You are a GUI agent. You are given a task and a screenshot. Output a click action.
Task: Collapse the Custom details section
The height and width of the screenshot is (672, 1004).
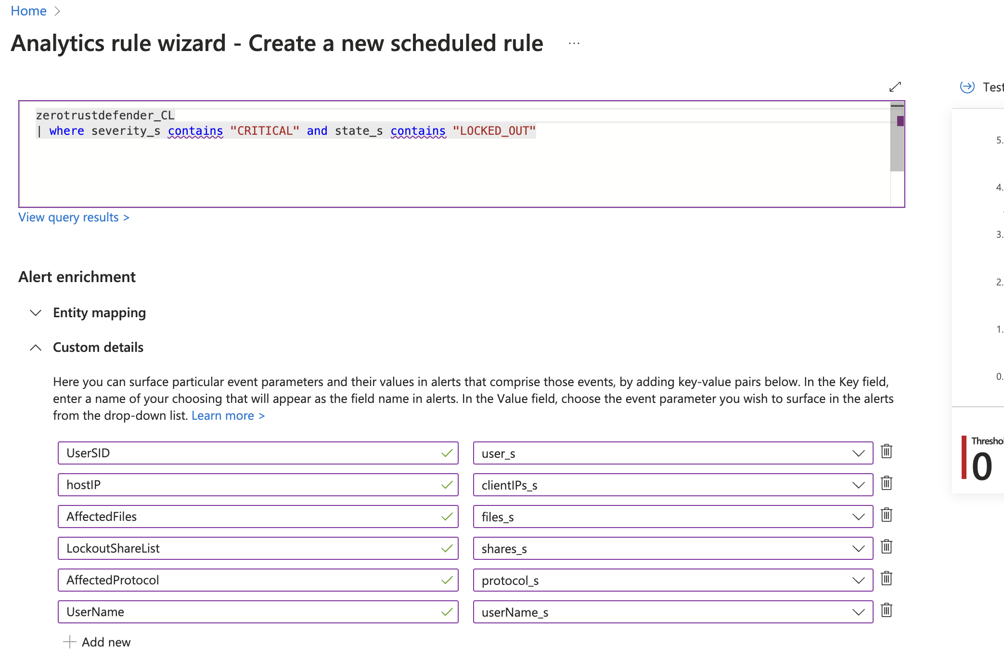(x=36, y=347)
